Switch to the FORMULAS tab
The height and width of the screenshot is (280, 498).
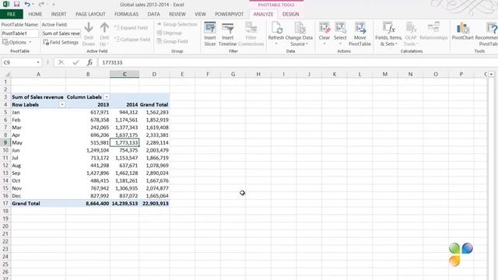(x=126, y=14)
